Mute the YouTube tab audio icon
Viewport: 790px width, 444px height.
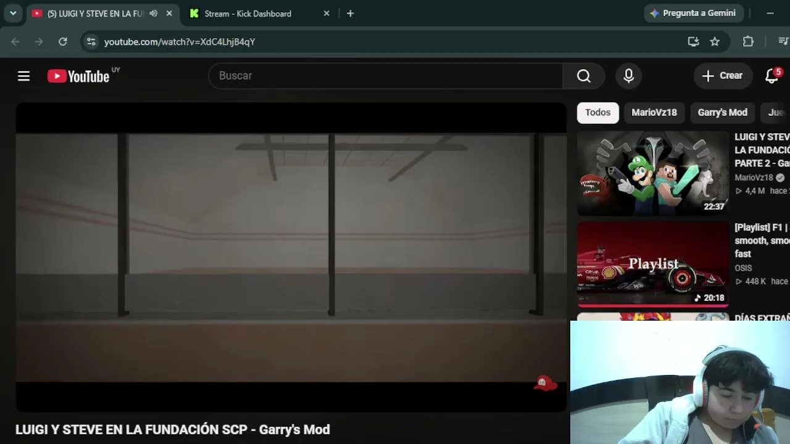(x=153, y=14)
